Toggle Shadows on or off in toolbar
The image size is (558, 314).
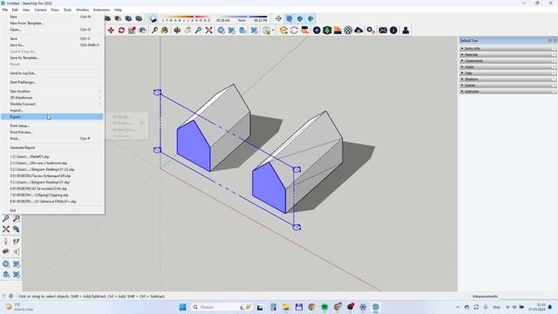coord(153,18)
